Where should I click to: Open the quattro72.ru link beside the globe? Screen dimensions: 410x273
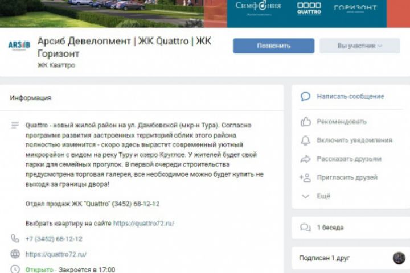(56, 254)
